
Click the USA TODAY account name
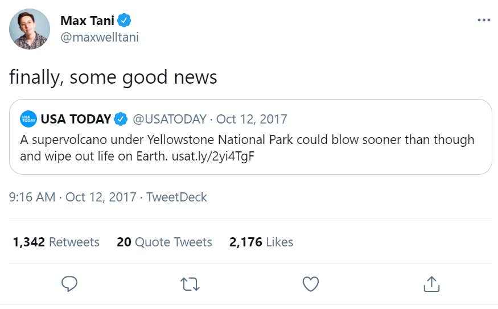click(76, 119)
